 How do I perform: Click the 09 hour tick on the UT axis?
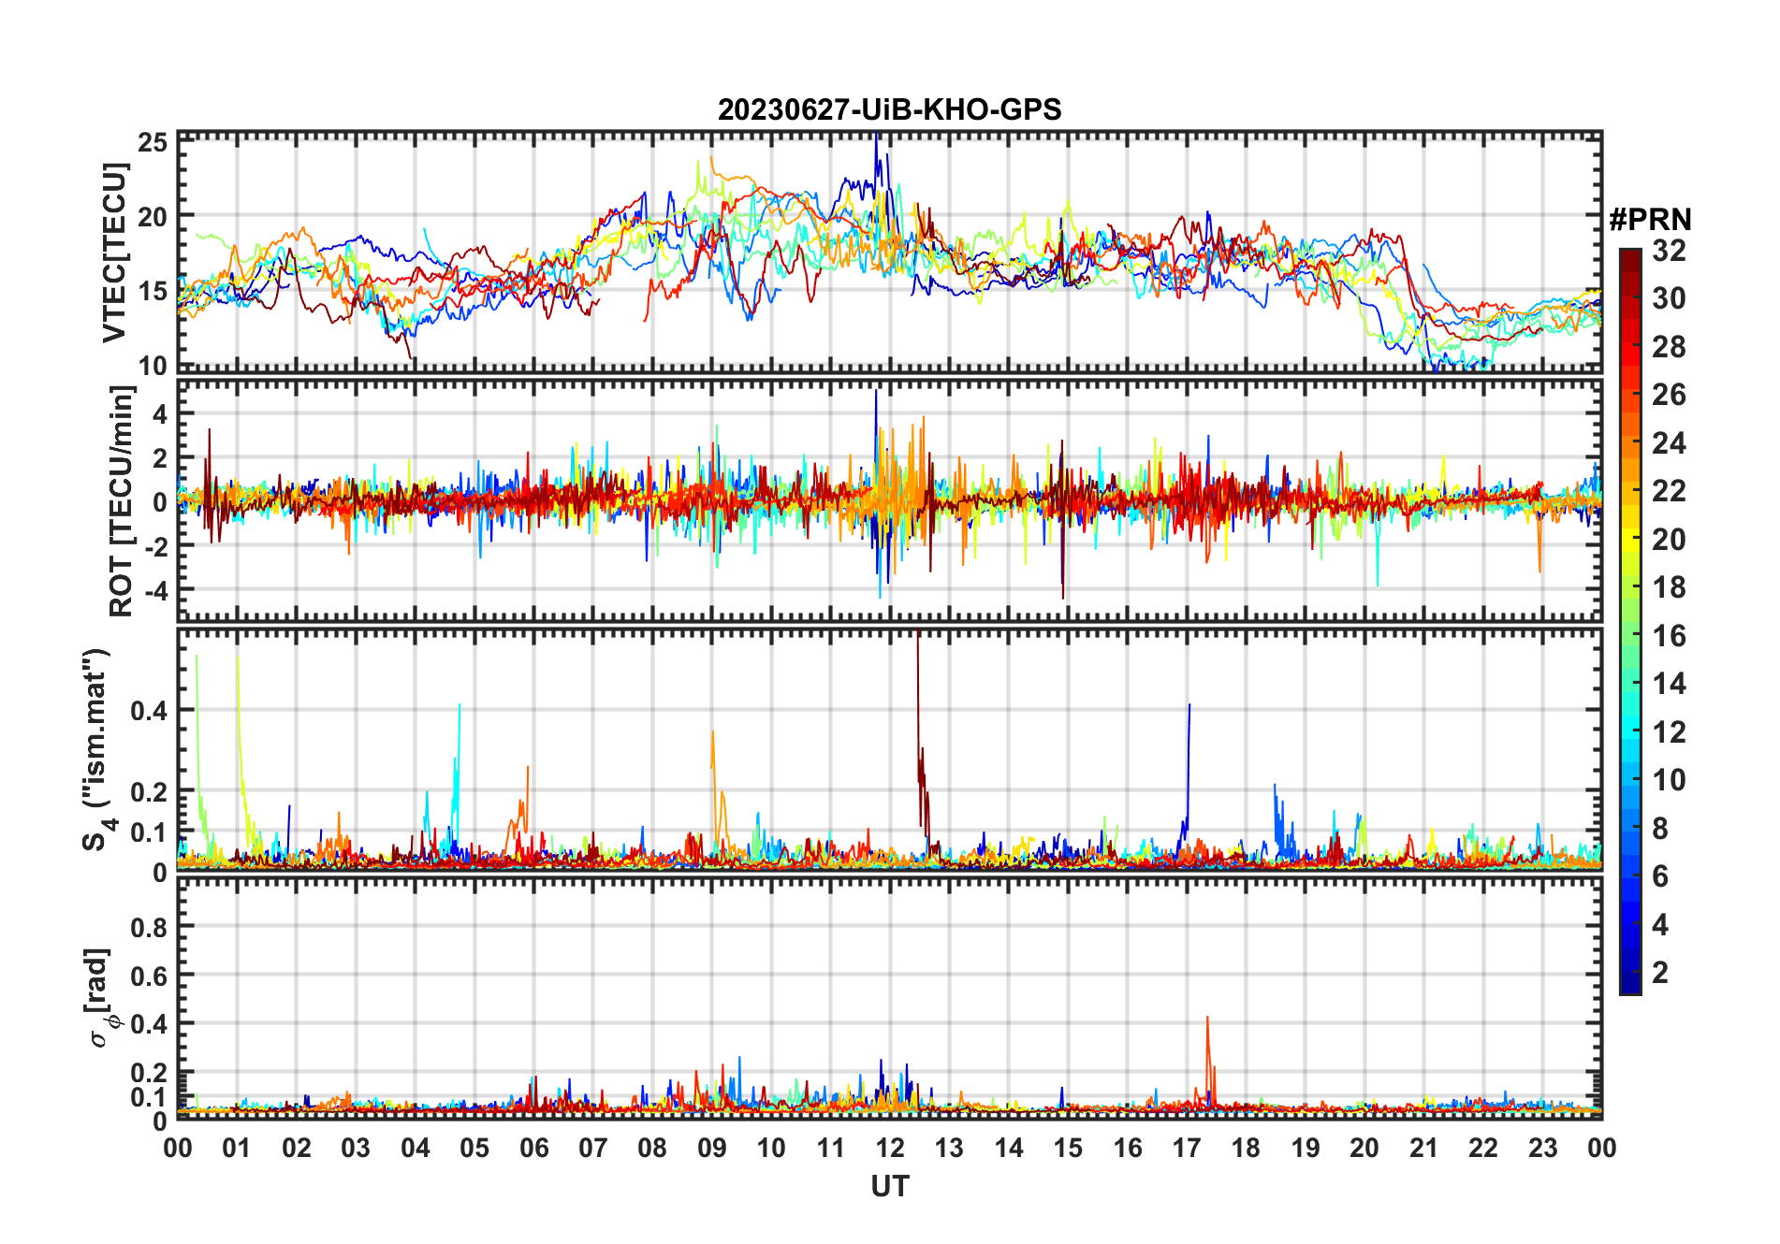(712, 1149)
